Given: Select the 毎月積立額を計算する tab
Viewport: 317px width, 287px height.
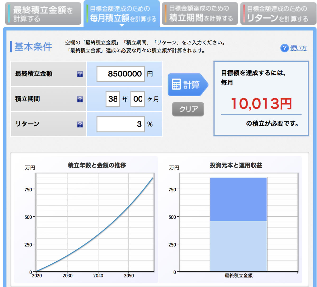Looking at the screenshot, I should click(x=122, y=14).
